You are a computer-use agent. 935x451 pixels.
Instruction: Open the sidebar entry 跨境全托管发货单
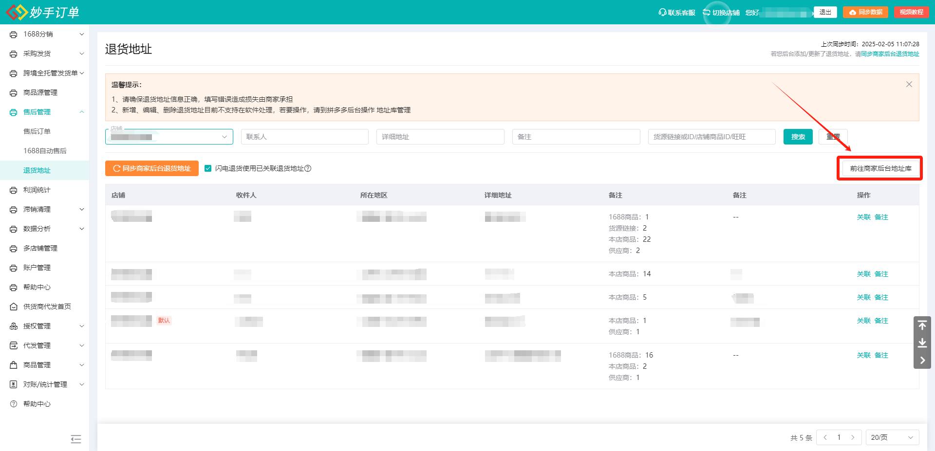(51, 73)
